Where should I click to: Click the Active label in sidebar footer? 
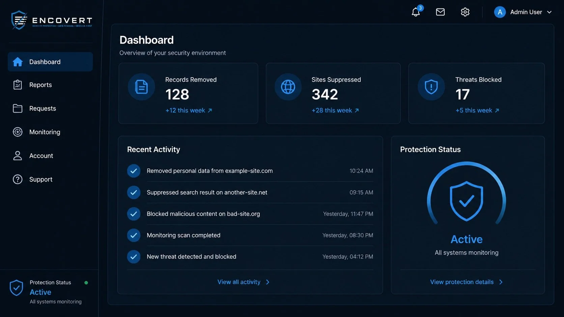(40, 292)
